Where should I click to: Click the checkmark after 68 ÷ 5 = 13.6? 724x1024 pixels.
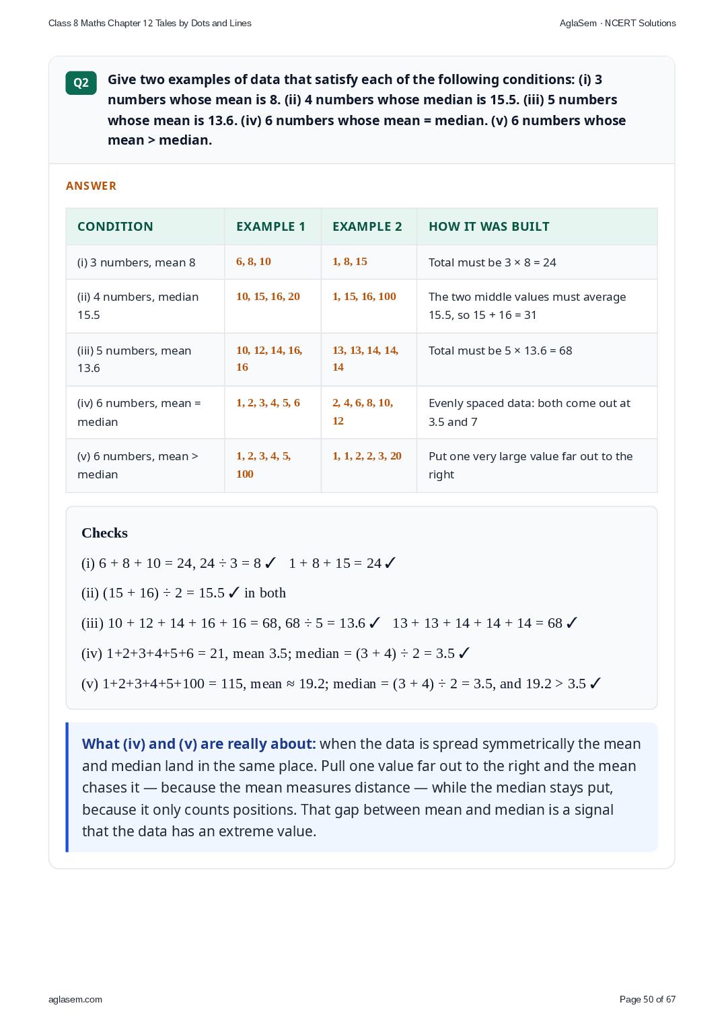[x=374, y=623]
